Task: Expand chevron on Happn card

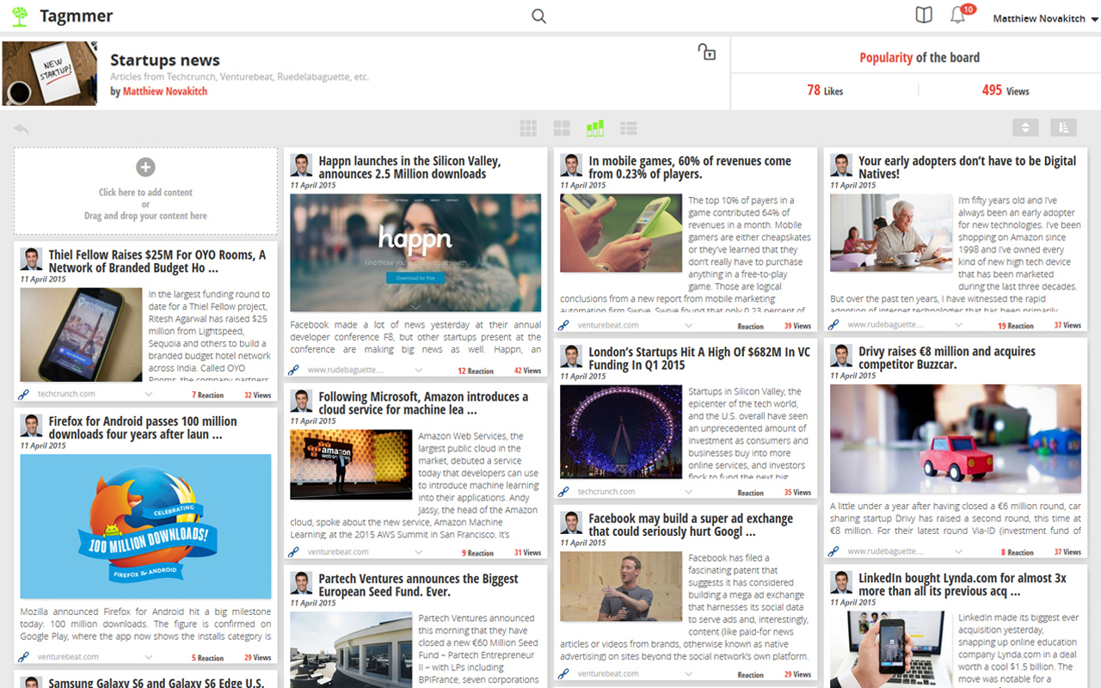Action: 419,371
